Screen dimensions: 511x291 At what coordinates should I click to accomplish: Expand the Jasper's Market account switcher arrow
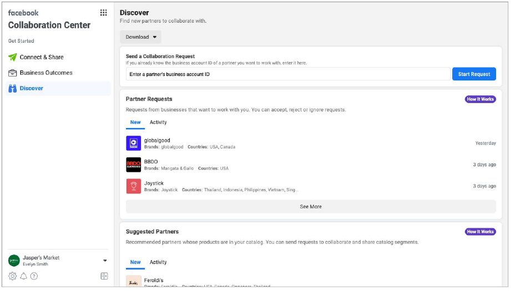[x=105, y=261]
